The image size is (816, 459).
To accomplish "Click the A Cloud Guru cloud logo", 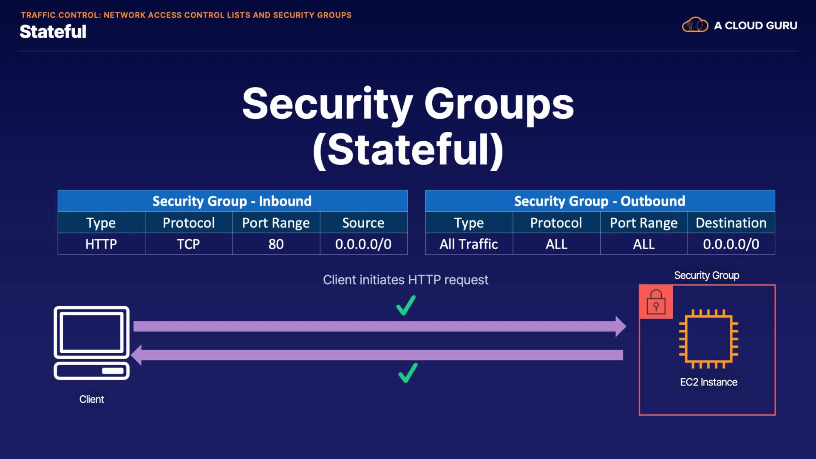I will coord(695,25).
